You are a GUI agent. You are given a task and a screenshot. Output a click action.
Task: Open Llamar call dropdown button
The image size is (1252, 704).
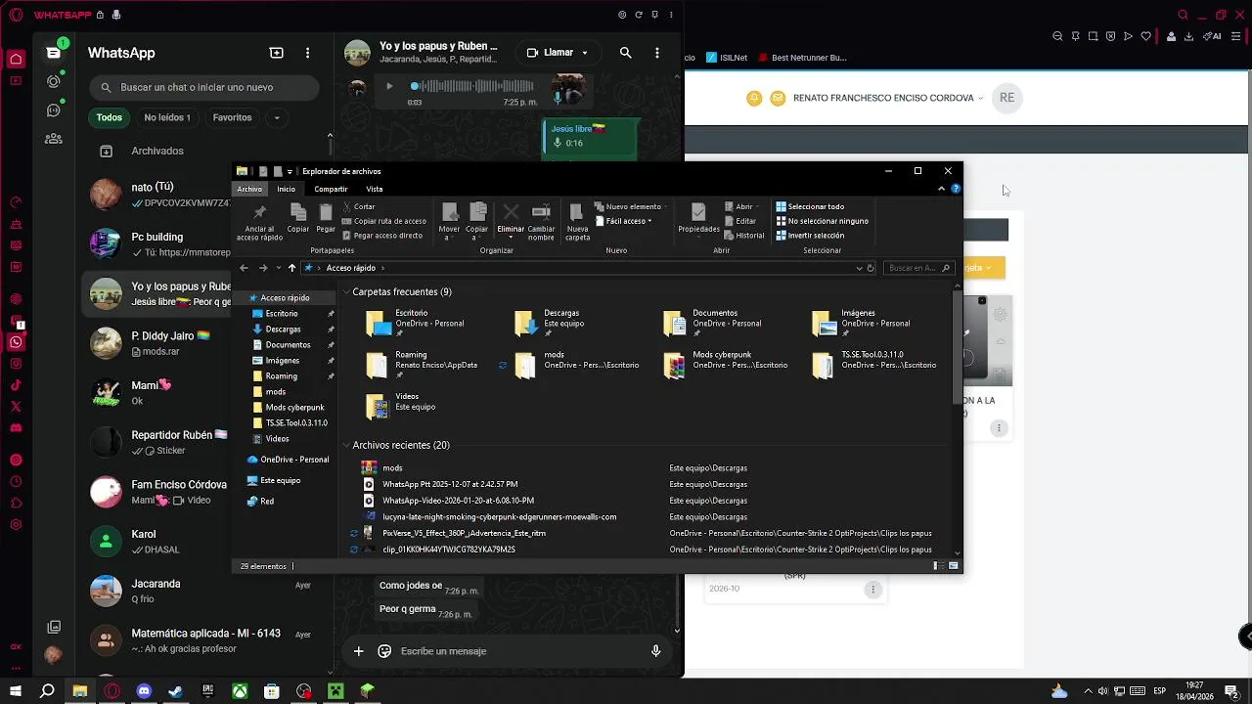pos(557,53)
